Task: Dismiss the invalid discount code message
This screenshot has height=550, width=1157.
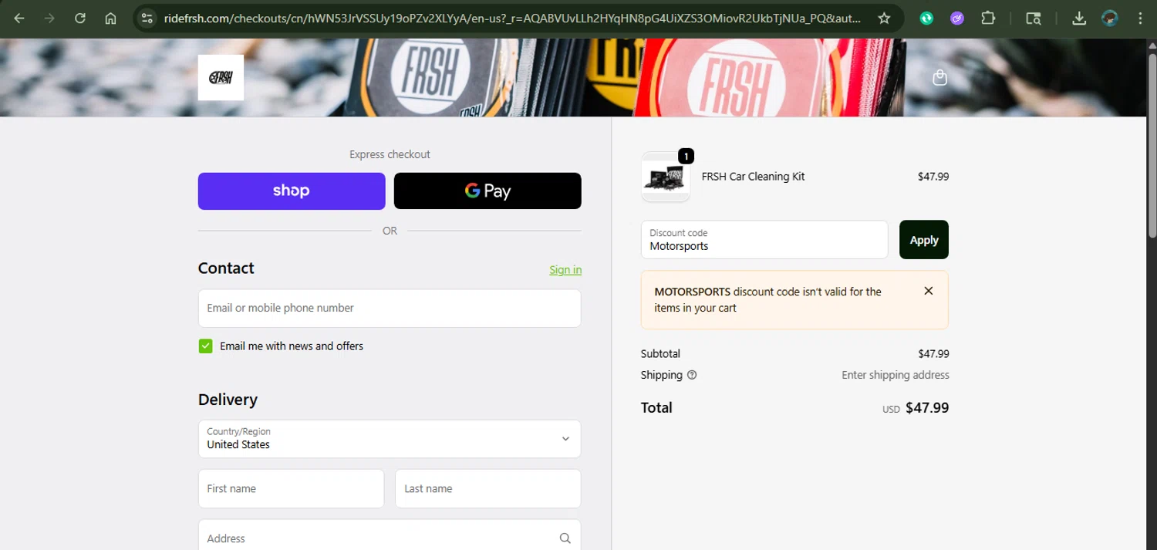Action: coord(929,291)
